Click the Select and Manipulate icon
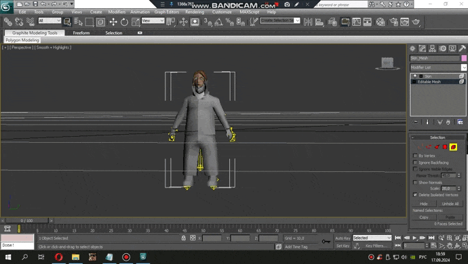The height and width of the screenshot is (264, 468). 184,22
